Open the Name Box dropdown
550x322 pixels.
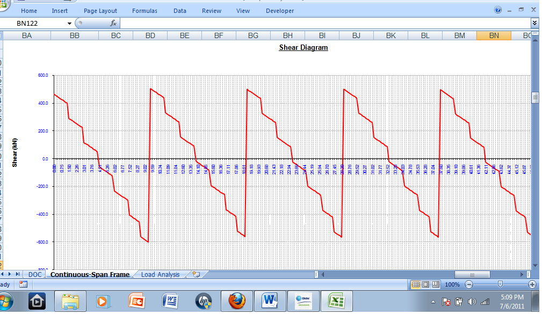click(70, 24)
